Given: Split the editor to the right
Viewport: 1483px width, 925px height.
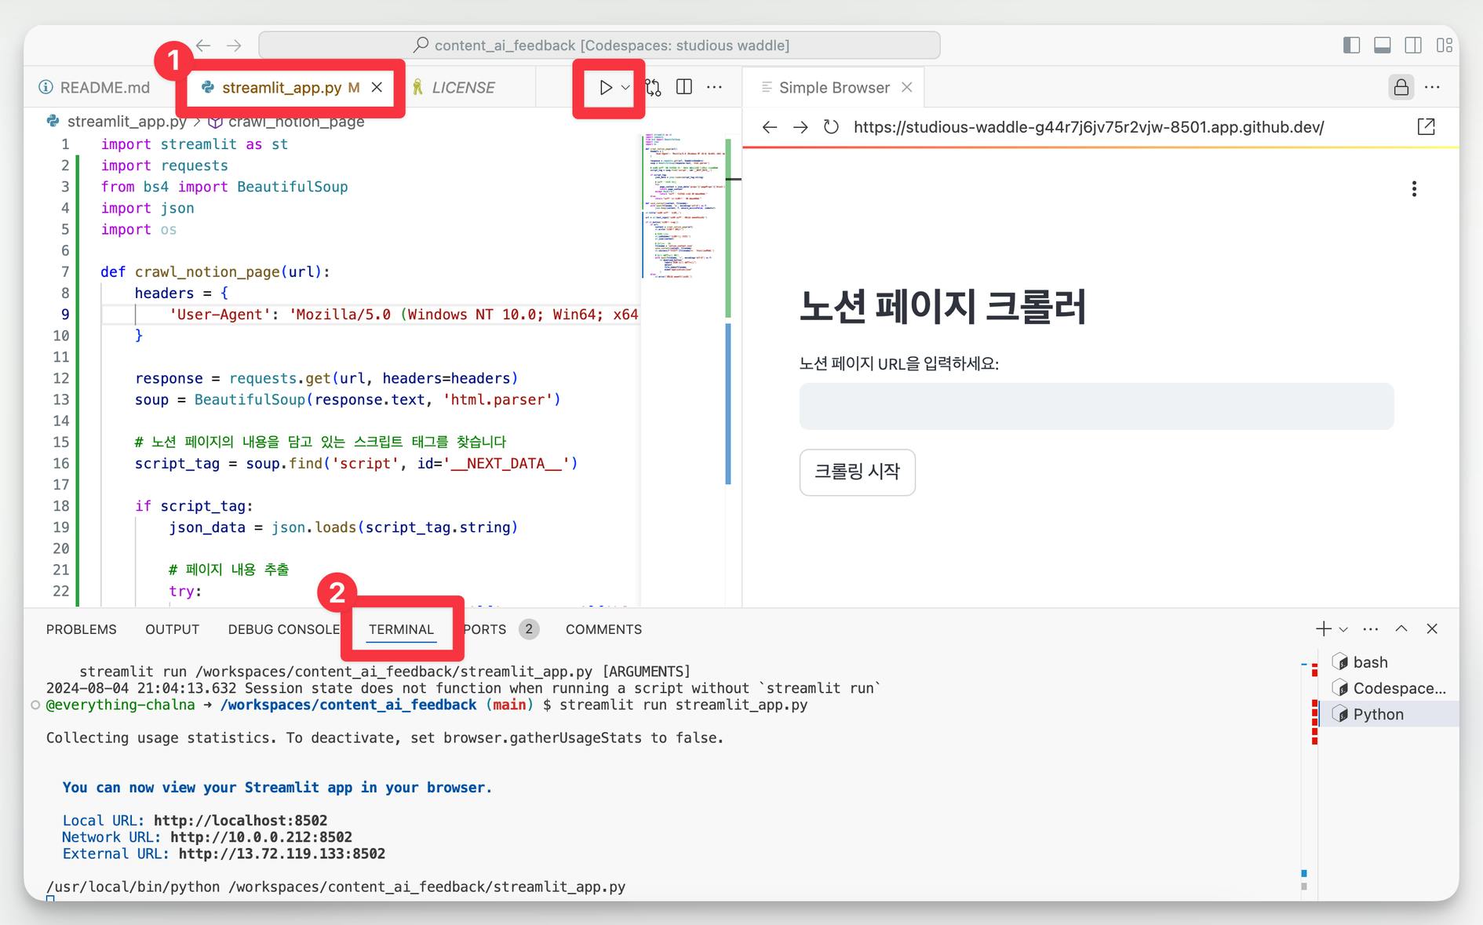Looking at the screenshot, I should [684, 87].
